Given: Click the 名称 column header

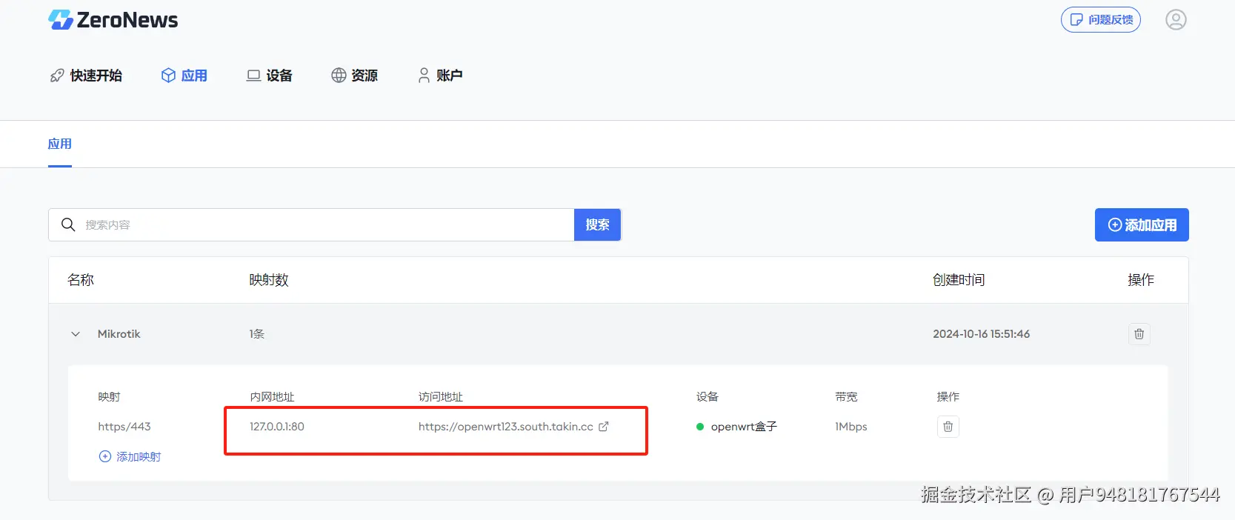Looking at the screenshot, I should pyautogui.click(x=81, y=280).
